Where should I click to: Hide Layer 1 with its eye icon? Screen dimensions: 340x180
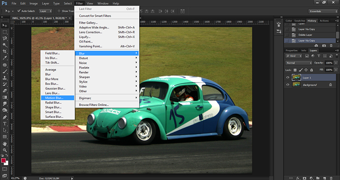[x=288, y=77]
